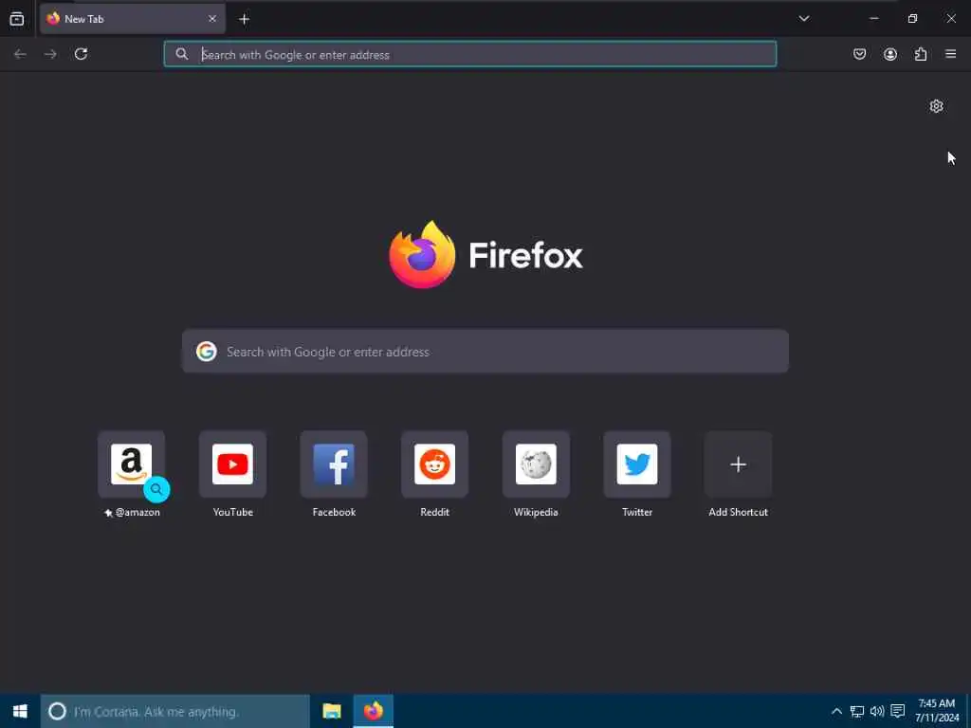This screenshot has width=971, height=728.
Task: Open the Windows Start menu
Action: tap(20, 711)
